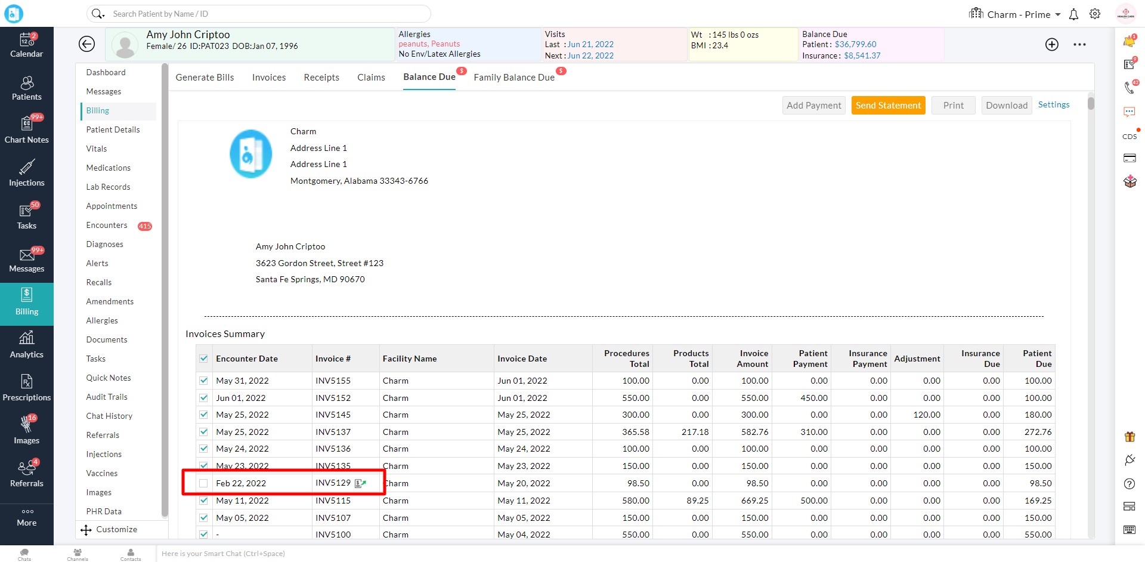The width and height of the screenshot is (1145, 562).
Task: Toggle the select-all checkbox in table header
Action: click(204, 359)
